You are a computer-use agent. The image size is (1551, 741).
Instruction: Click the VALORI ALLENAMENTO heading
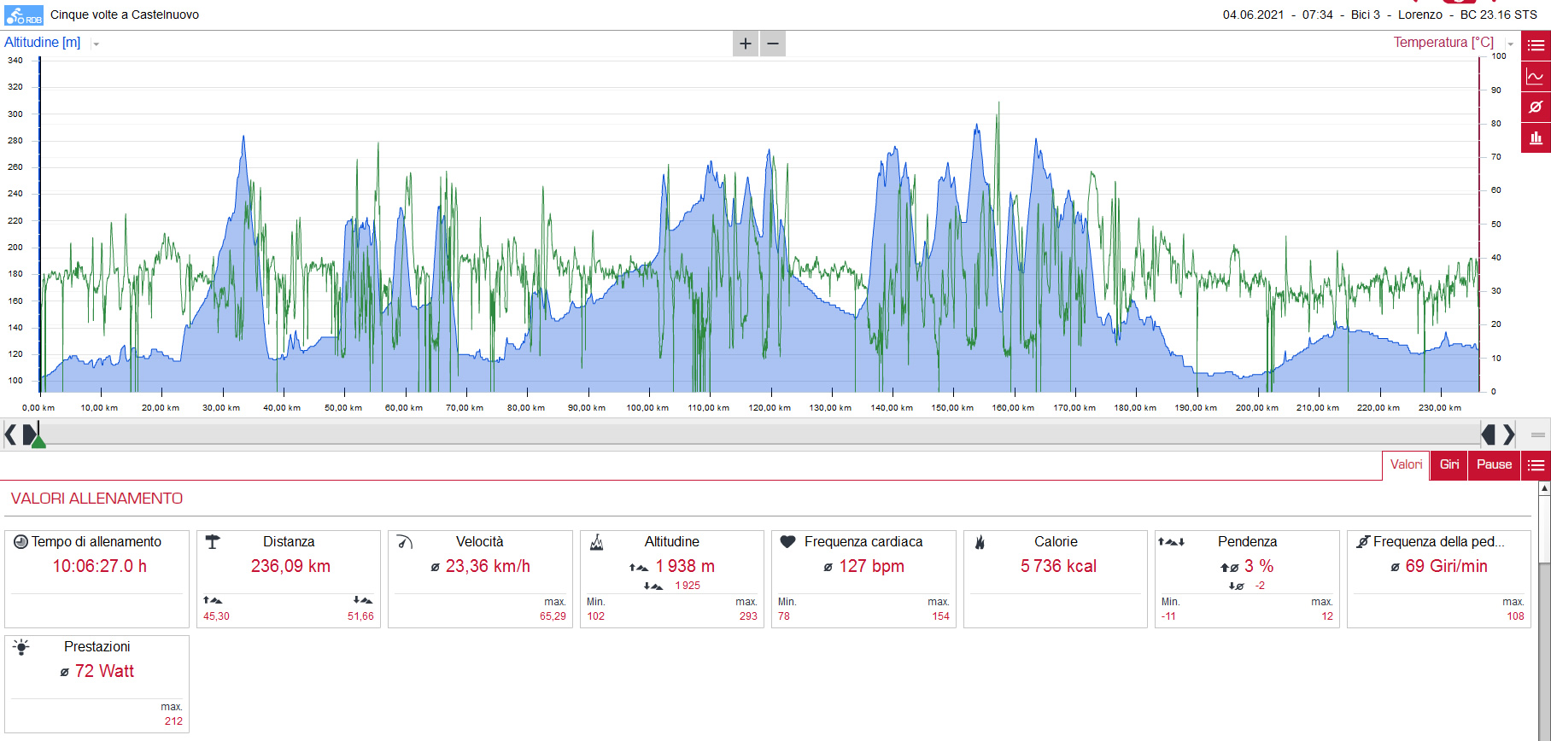97,499
